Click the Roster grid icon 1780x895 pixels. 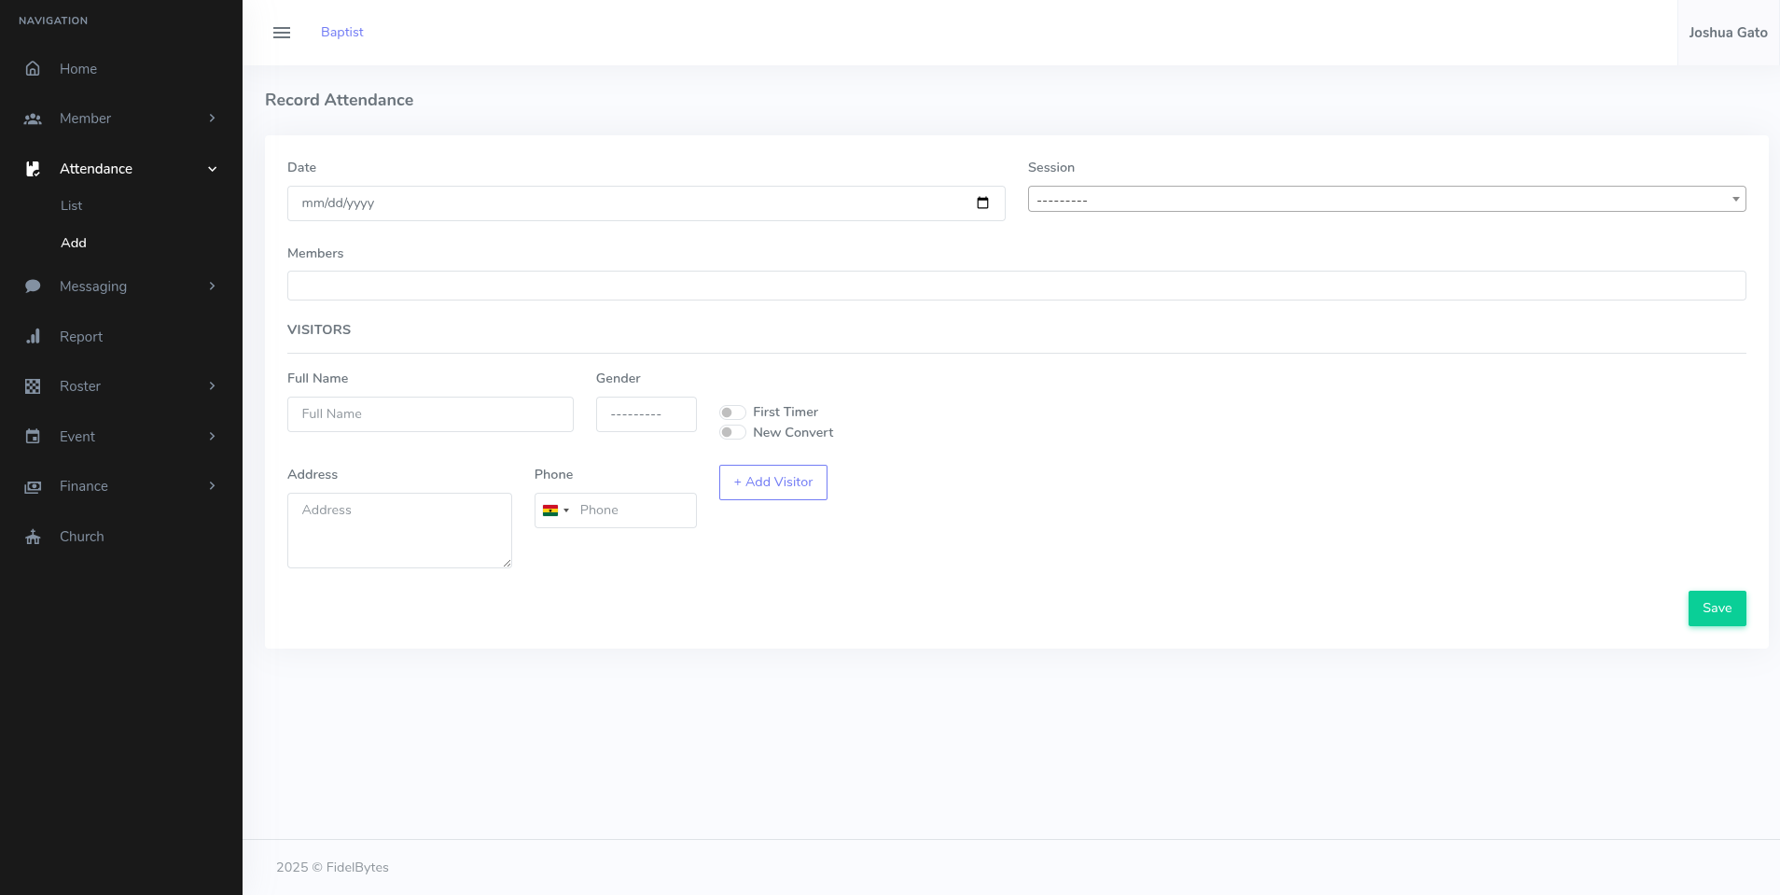(x=33, y=386)
